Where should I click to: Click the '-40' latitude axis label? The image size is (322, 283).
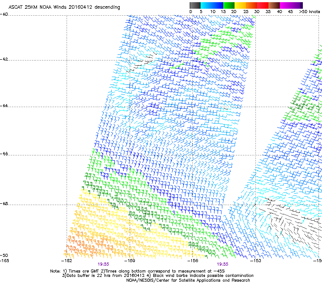(x=4, y=14)
